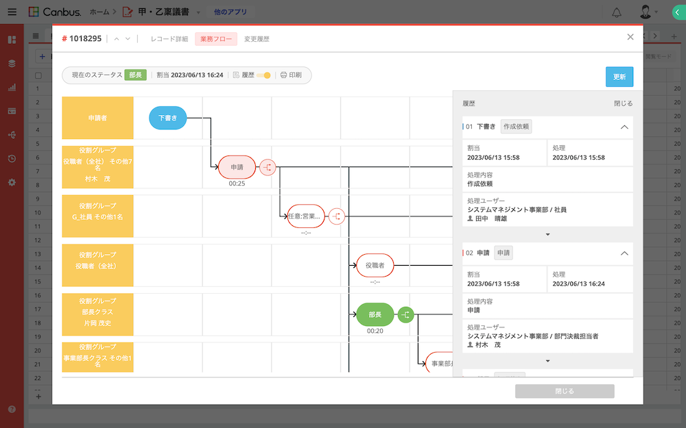686x428 pixels.
Task: Click the green branch icon next to 部長
Action: [406, 315]
